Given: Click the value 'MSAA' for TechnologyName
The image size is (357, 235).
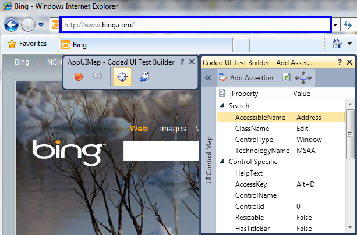Looking at the screenshot, I should coord(306,151).
